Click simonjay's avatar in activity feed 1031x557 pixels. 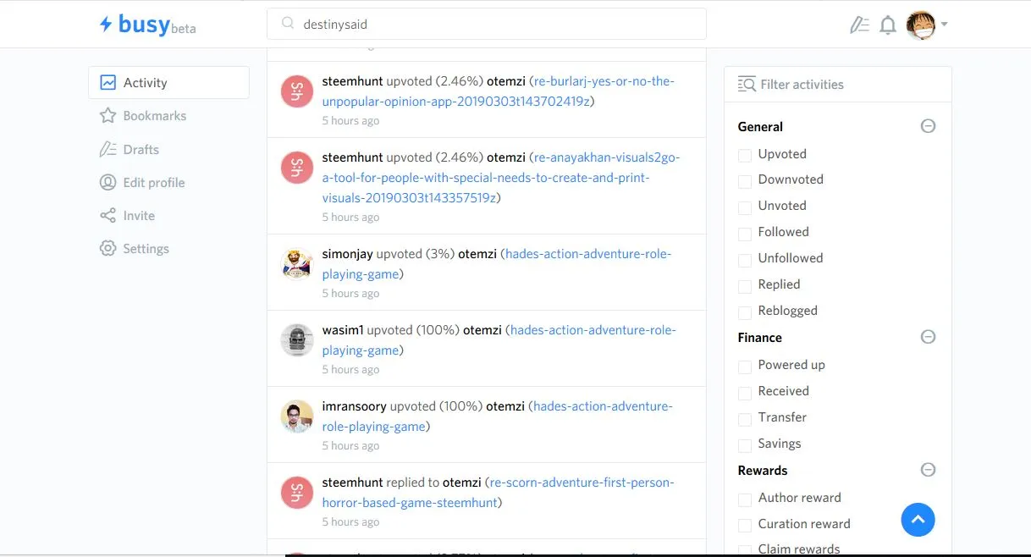click(x=297, y=264)
